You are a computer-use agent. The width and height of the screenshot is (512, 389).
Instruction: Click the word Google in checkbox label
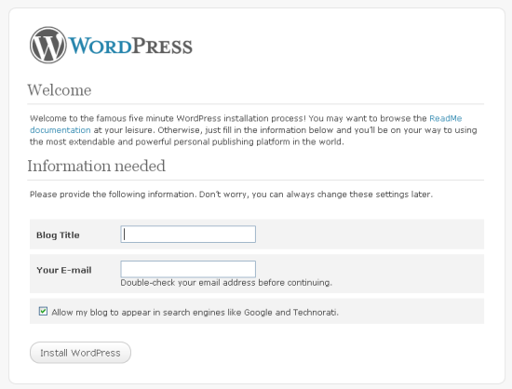pos(258,313)
